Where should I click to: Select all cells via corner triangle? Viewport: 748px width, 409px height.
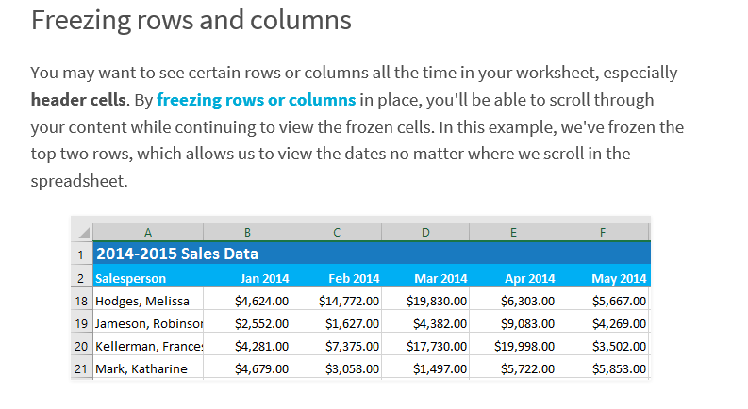coord(82,232)
